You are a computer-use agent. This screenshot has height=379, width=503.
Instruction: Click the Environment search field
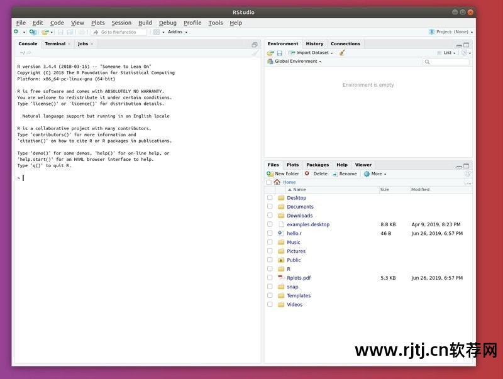(446, 62)
